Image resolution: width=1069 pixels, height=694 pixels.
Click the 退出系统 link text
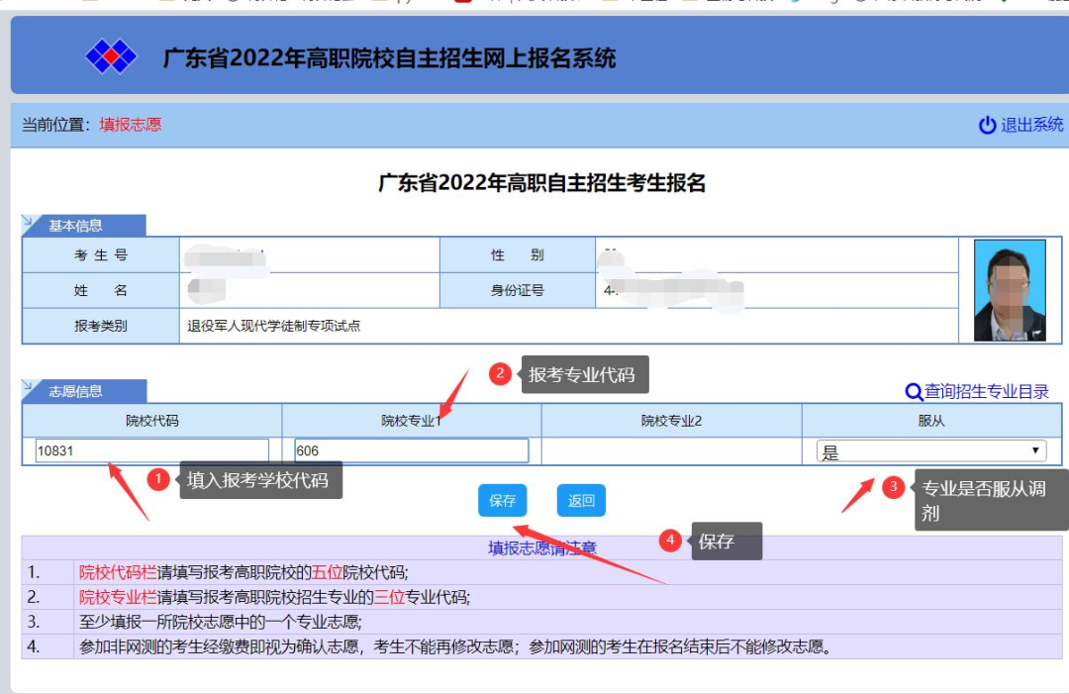coord(1031,125)
